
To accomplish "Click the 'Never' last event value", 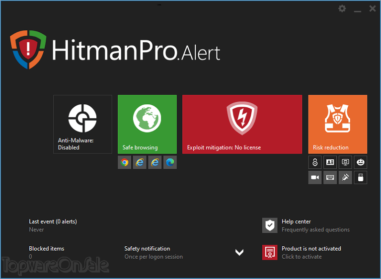I will pos(36,230).
